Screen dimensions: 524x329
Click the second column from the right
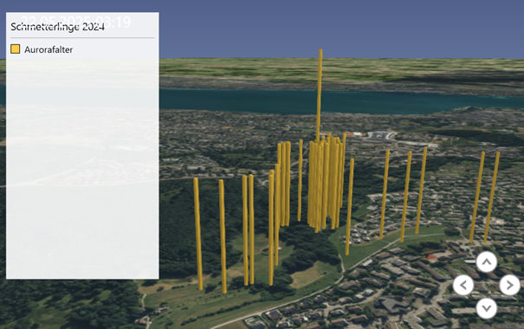point(477,197)
